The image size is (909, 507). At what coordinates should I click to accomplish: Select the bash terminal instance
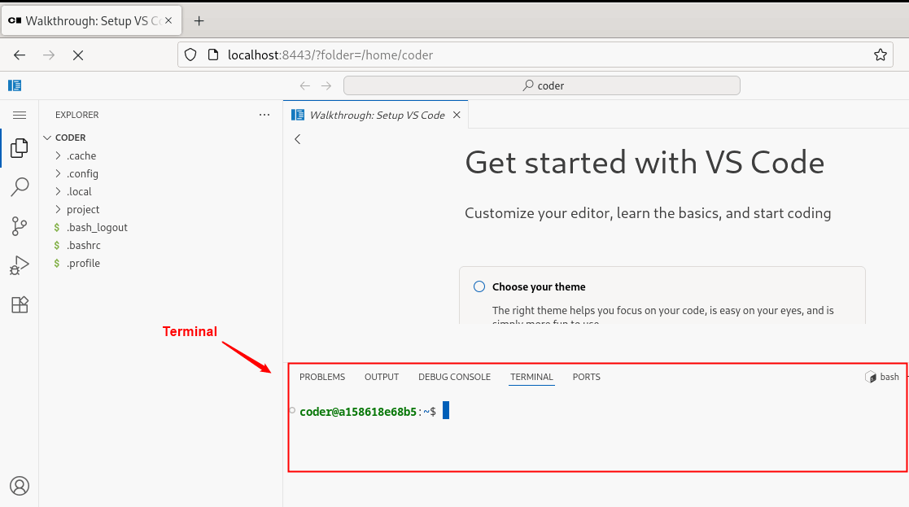882,377
